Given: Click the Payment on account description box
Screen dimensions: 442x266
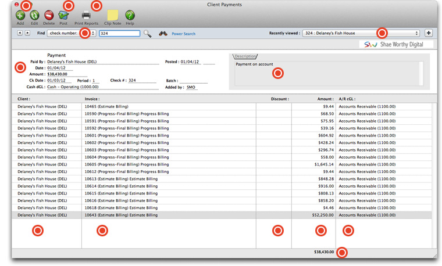Looking at the screenshot, I should (x=327, y=73).
